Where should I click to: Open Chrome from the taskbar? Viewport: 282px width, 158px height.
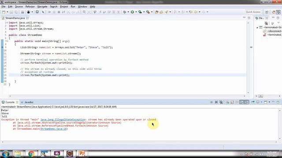31,154
